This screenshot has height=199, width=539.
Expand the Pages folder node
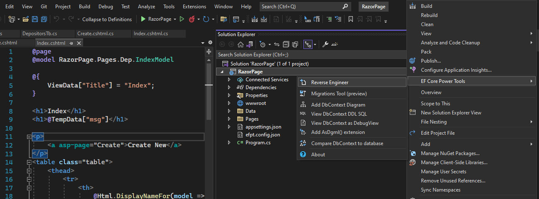[x=229, y=119]
